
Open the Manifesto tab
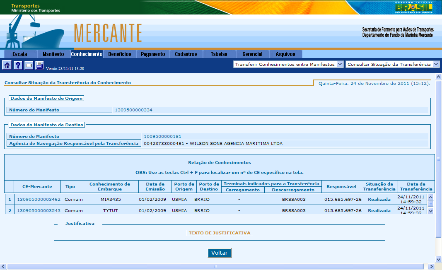[53, 54]
